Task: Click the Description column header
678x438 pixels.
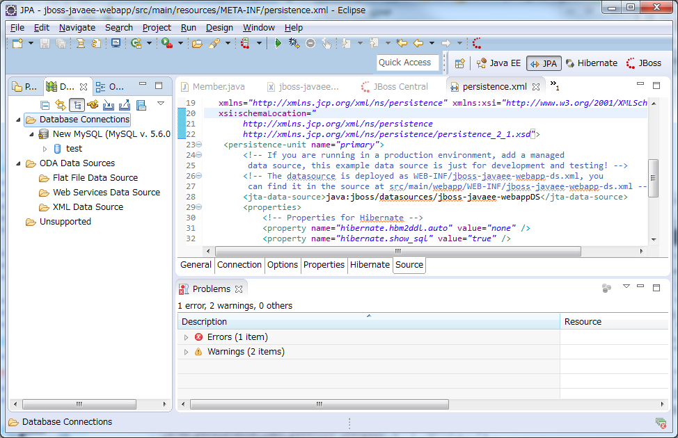Action: 369,322
